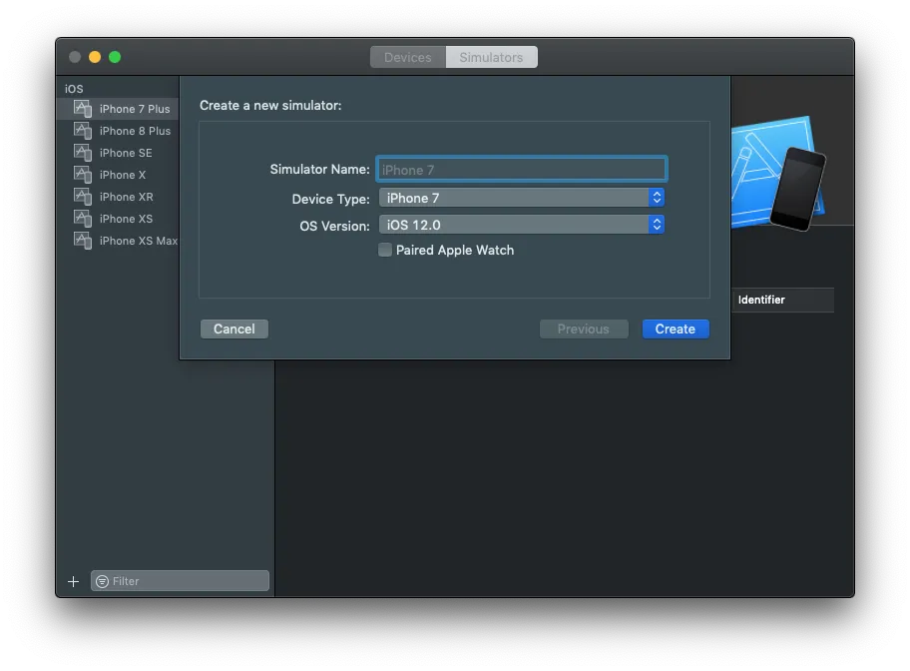
Task: Switch to the Simulators tab
Action: pyautogui.click(x=491, y=57)
